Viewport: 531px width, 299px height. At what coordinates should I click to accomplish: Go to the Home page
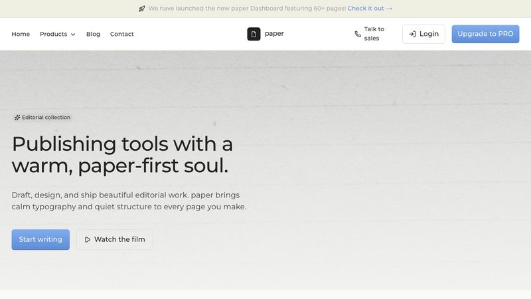[x=21, y=35]
